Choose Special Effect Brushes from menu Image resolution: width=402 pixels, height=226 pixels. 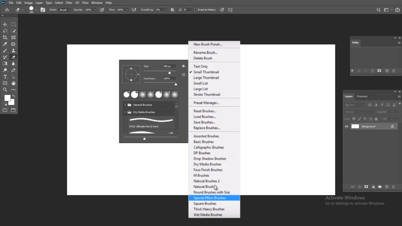214,198
